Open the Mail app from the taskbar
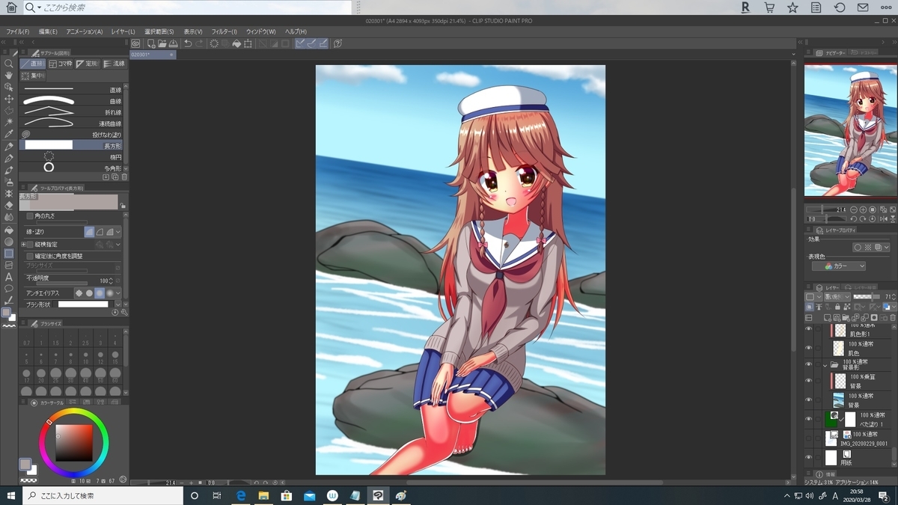The width and height of the screenshot is (898, 505). pyautogui.click(x=309, y=495)
